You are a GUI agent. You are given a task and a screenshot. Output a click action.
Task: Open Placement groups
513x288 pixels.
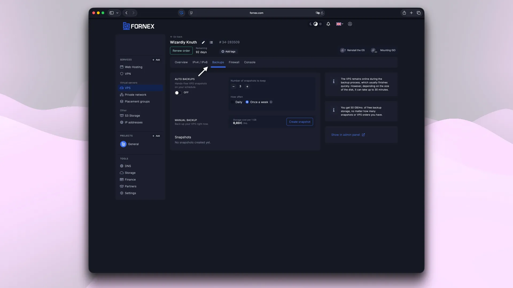pos(137,101)
